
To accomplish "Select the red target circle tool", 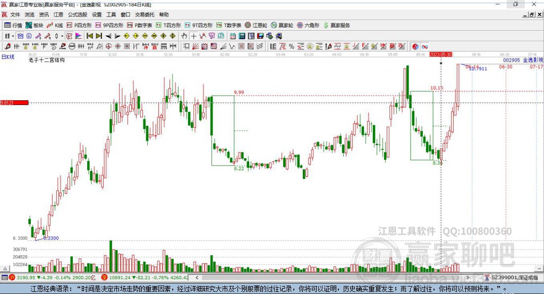I will tap(108, 47).
